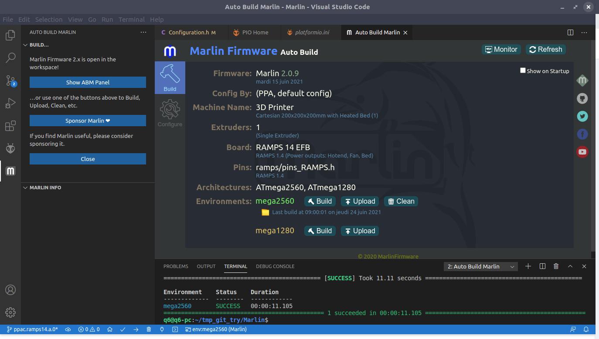Viewport: 599px width, 339px height.
Task: Click feedback icon in status bar
Action: click(x=573, y=329)
